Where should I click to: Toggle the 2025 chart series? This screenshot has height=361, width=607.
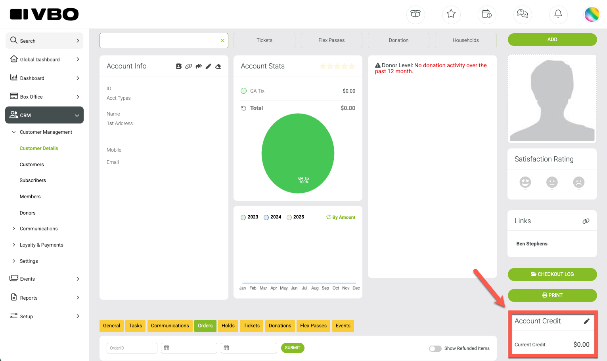pos(295,217)
